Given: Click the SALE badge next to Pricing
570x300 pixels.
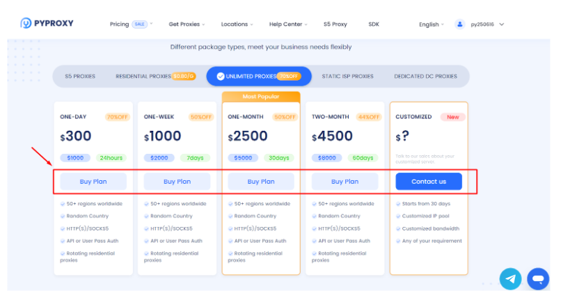Looking at the screenshot, I should click(140, 24).
